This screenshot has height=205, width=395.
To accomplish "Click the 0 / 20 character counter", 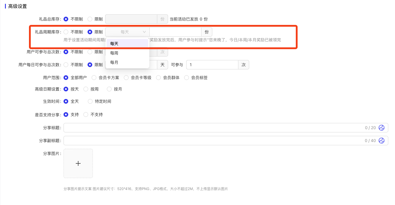I will [x=370, y=128].
